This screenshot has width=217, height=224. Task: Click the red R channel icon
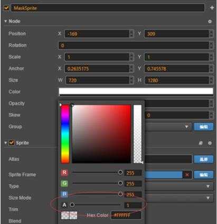tap(64, 172)
